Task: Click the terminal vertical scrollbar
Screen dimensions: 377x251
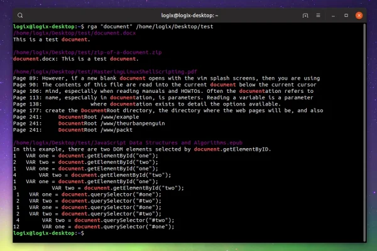Action: tap(364, 132)
